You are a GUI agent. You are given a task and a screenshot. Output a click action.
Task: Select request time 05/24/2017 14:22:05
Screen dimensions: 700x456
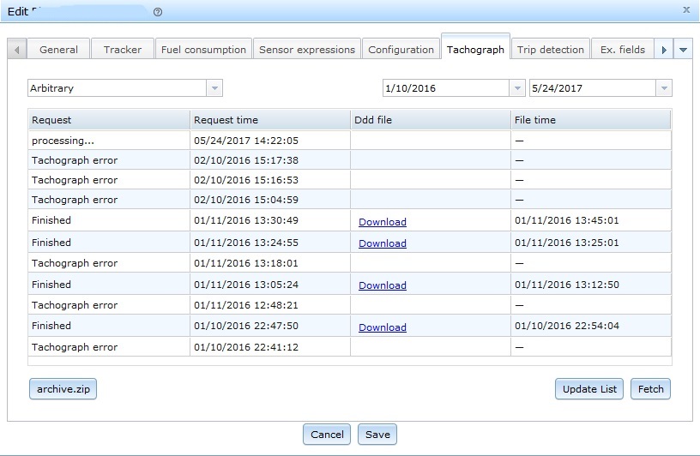(246, 141)
